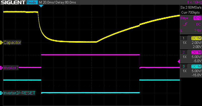Toggle channel 1 using its number box

[184, 38]
